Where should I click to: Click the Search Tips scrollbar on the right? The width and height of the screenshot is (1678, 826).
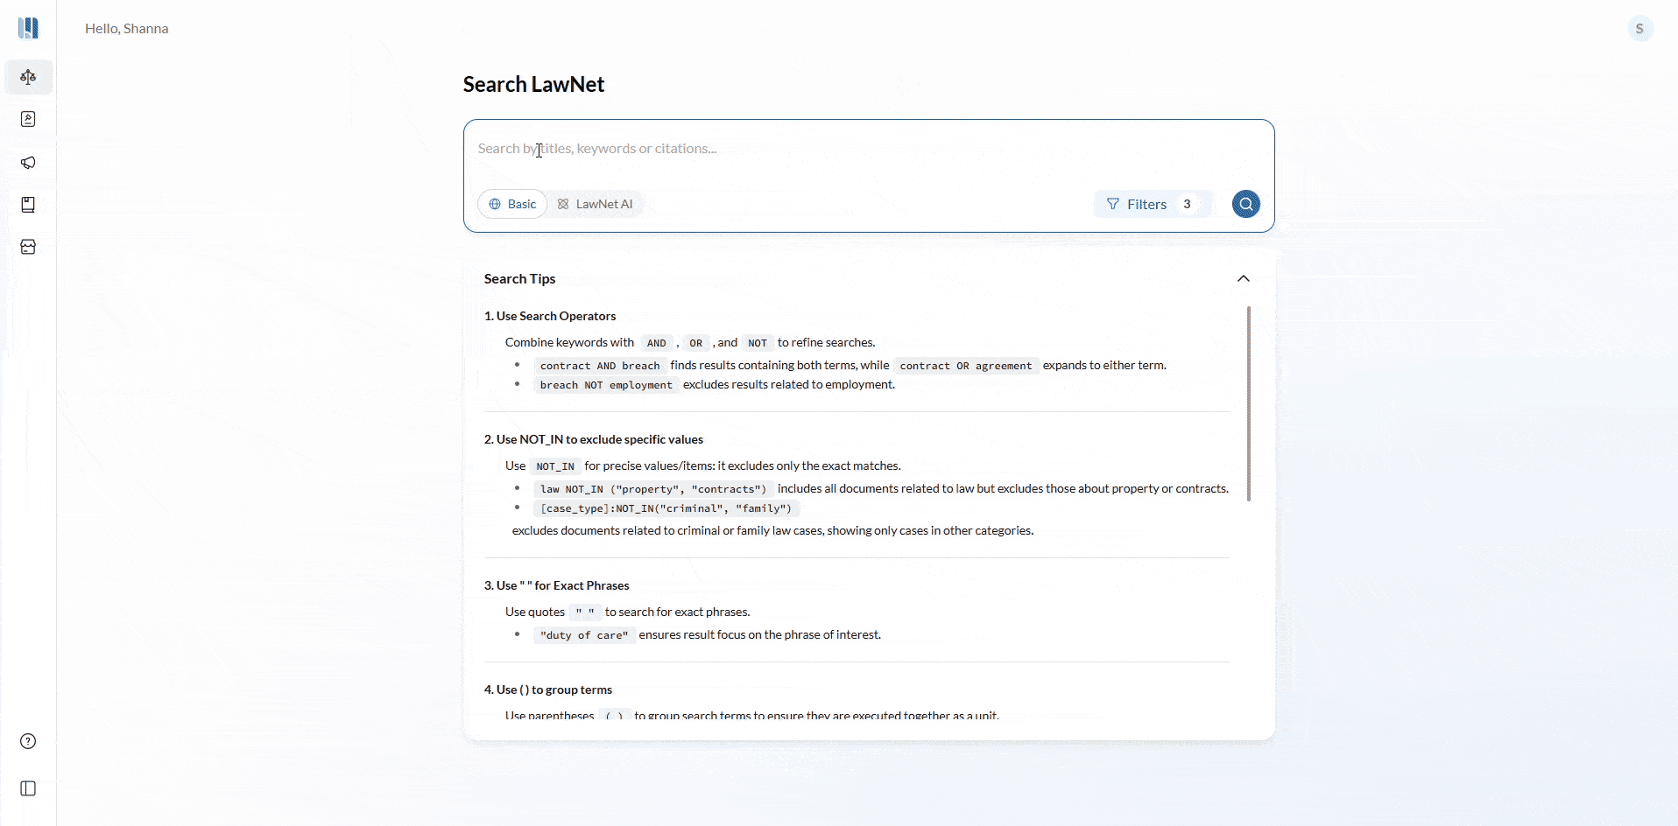[1251, 404]
